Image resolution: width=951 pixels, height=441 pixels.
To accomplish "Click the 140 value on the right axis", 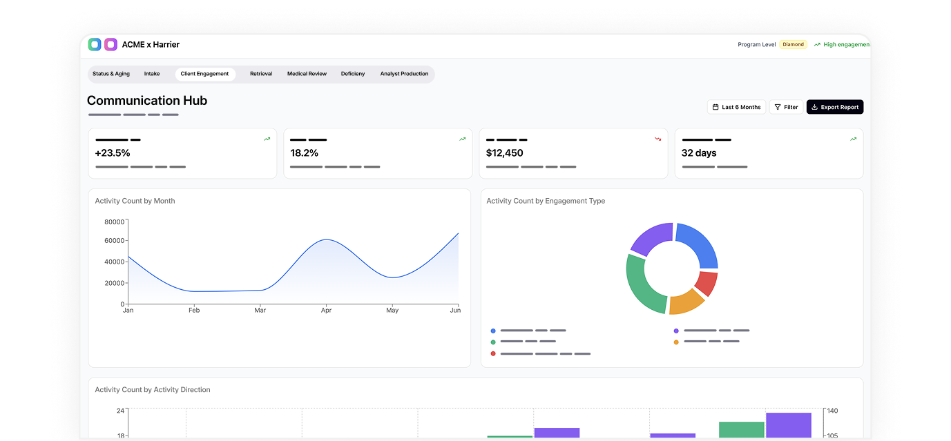I will (832, 411).
